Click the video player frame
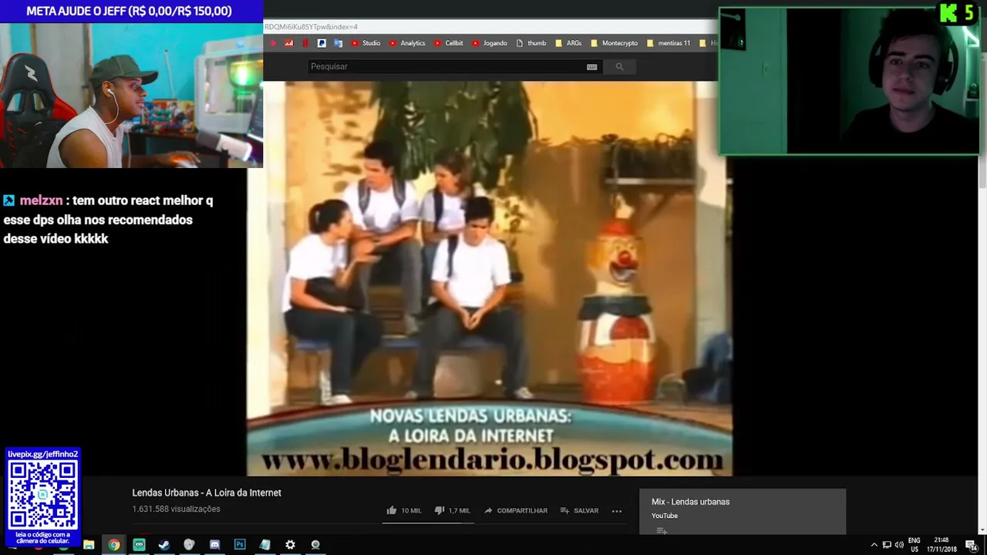This screenshot has height=555, width=987. pyautogui.click(x=489, y=278)
